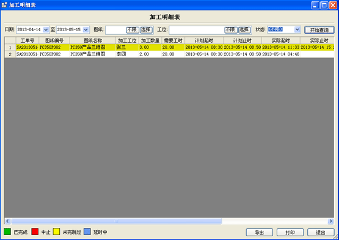Click 不限 button beside 图纸 field
The image size is (339, 240).
(x=133, y=30)
